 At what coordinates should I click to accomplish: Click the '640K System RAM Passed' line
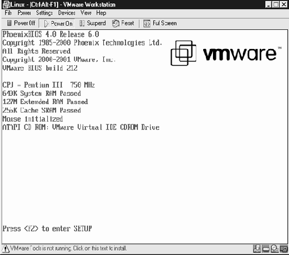click(x=42, y=94)
